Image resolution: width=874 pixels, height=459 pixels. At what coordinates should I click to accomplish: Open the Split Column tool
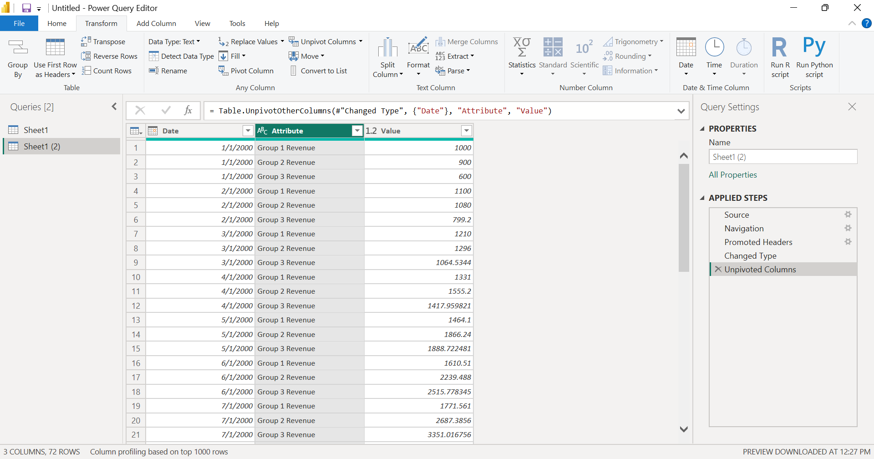point(387,57)
